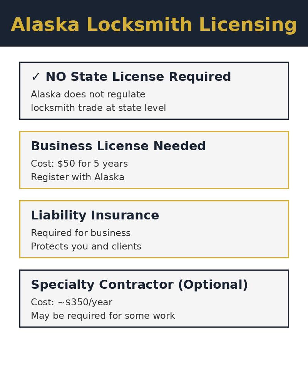This screenshot has height=385, width=308.
Task: Click the 'Register with Alaska' line
Action: click(77, 177)
